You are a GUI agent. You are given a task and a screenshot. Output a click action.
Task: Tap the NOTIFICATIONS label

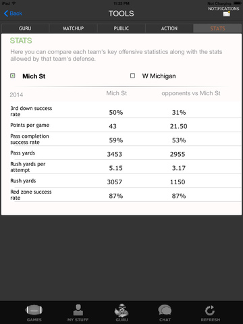[223, 9]
